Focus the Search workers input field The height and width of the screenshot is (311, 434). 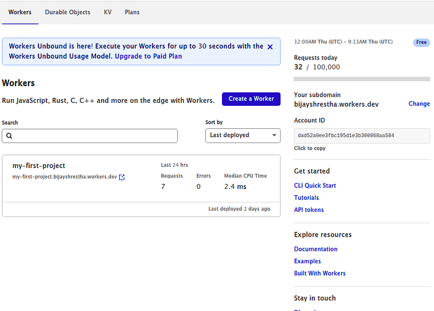[x=90, y=136]
